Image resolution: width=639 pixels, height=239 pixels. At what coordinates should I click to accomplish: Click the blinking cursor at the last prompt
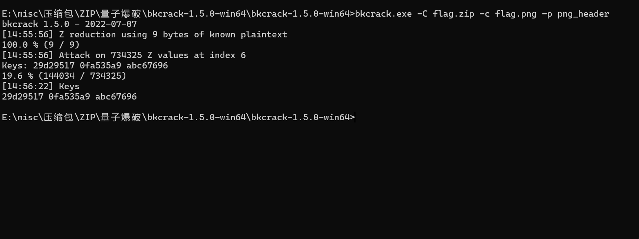point(355,117)
